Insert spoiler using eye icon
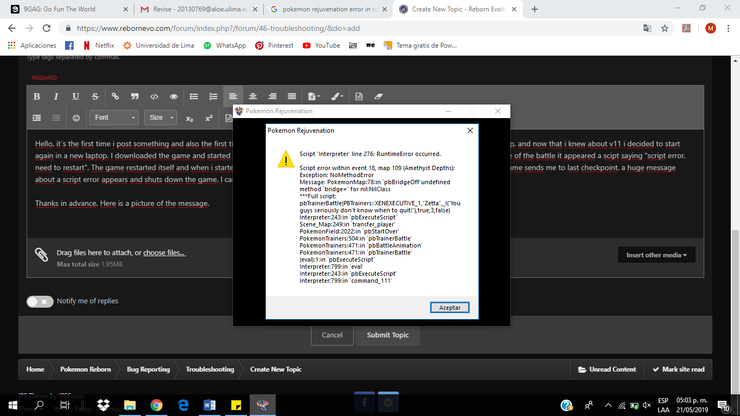Viewport: 740px width, 416px height. (173, 96)
